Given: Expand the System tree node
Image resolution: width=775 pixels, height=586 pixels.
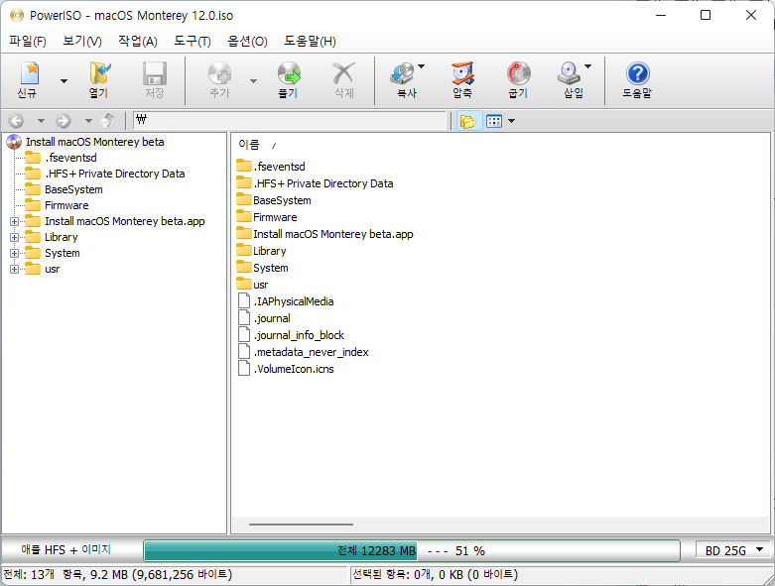Looking at the screenshot, I should pyautogui.click(x=14, y=253).
